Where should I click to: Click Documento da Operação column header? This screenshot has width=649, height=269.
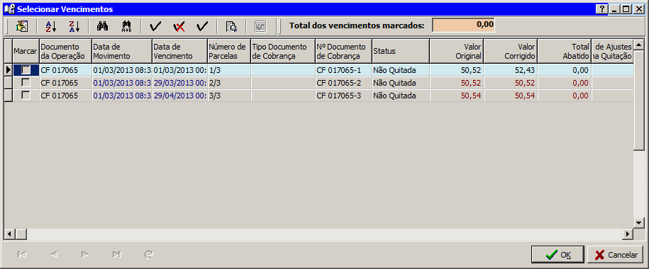click(65, 51)
